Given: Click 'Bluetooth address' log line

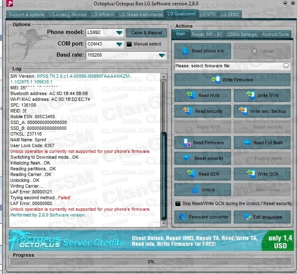Looking at the screenshot, I should click(49, 94).
